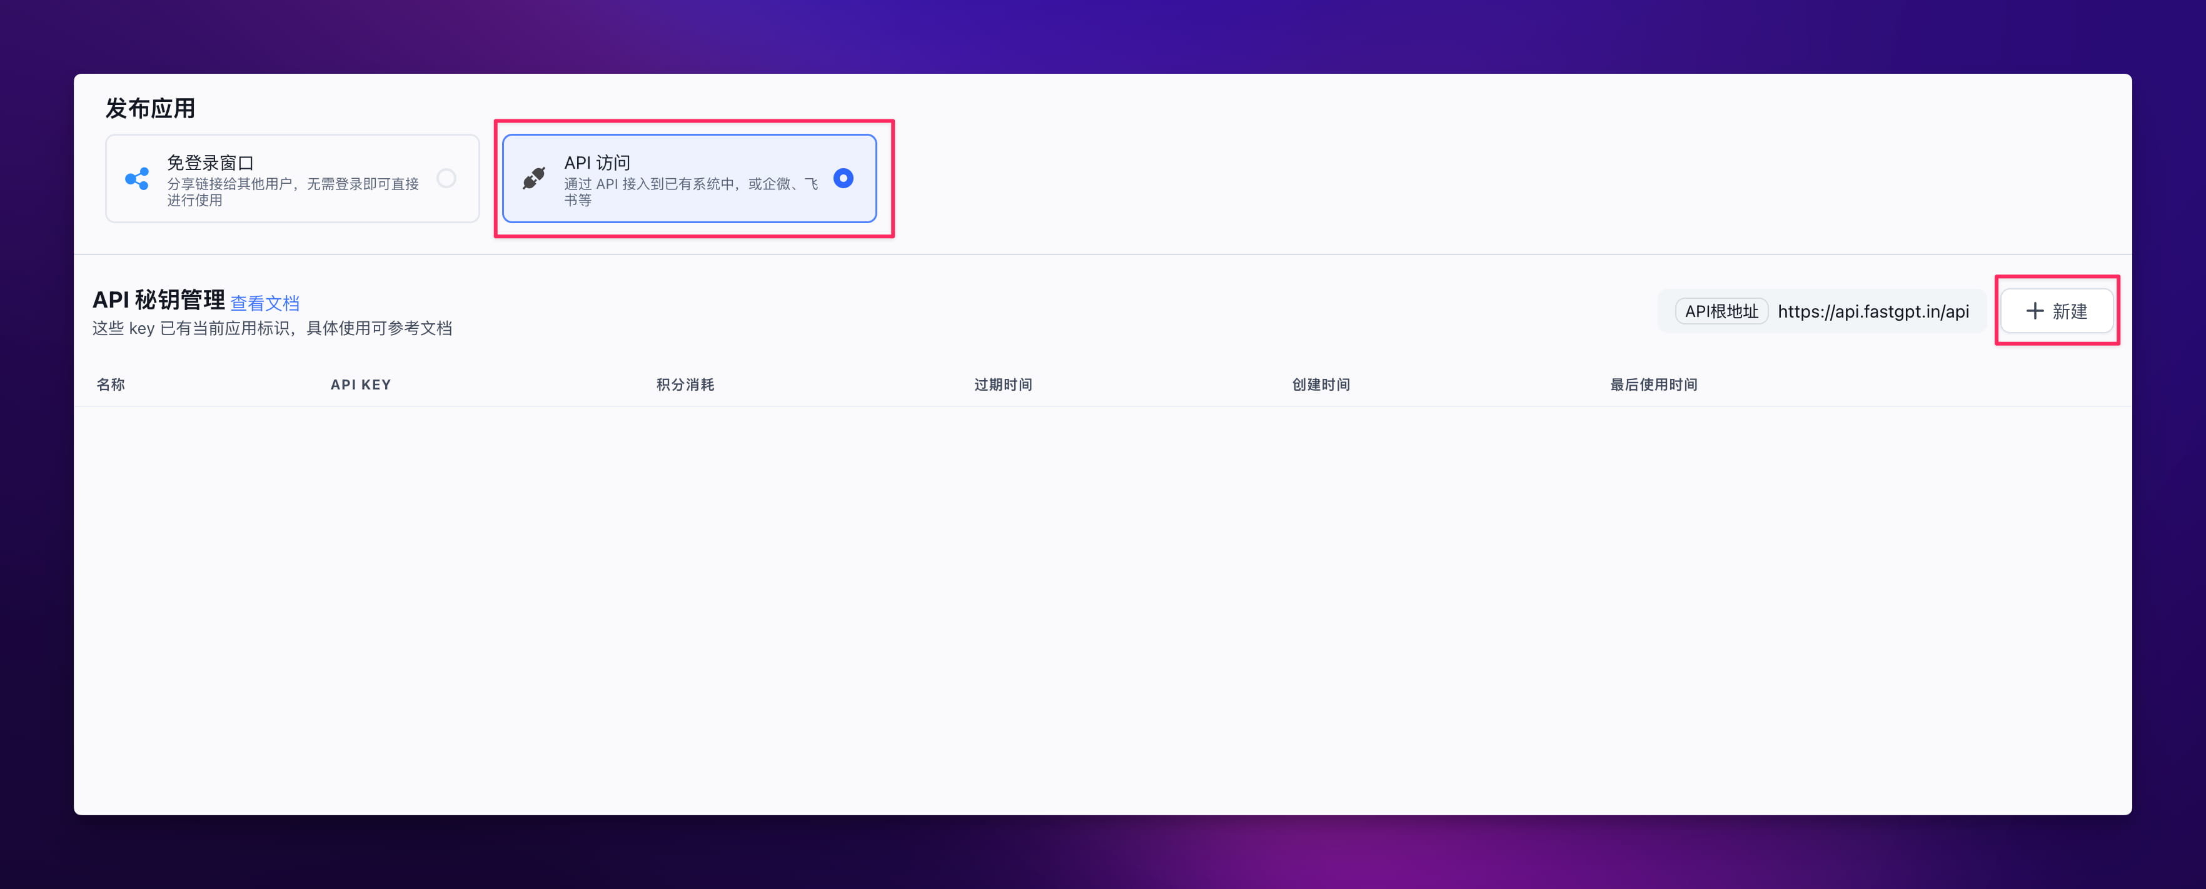Click the plug icon on API 访问 card
Screen dimensions: 2206x889
[x=533, y=178]
